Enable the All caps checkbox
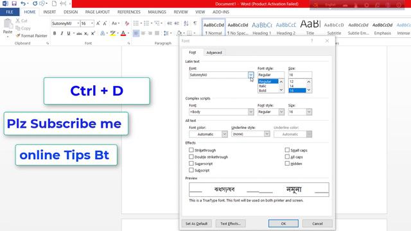 coord(287,157)
